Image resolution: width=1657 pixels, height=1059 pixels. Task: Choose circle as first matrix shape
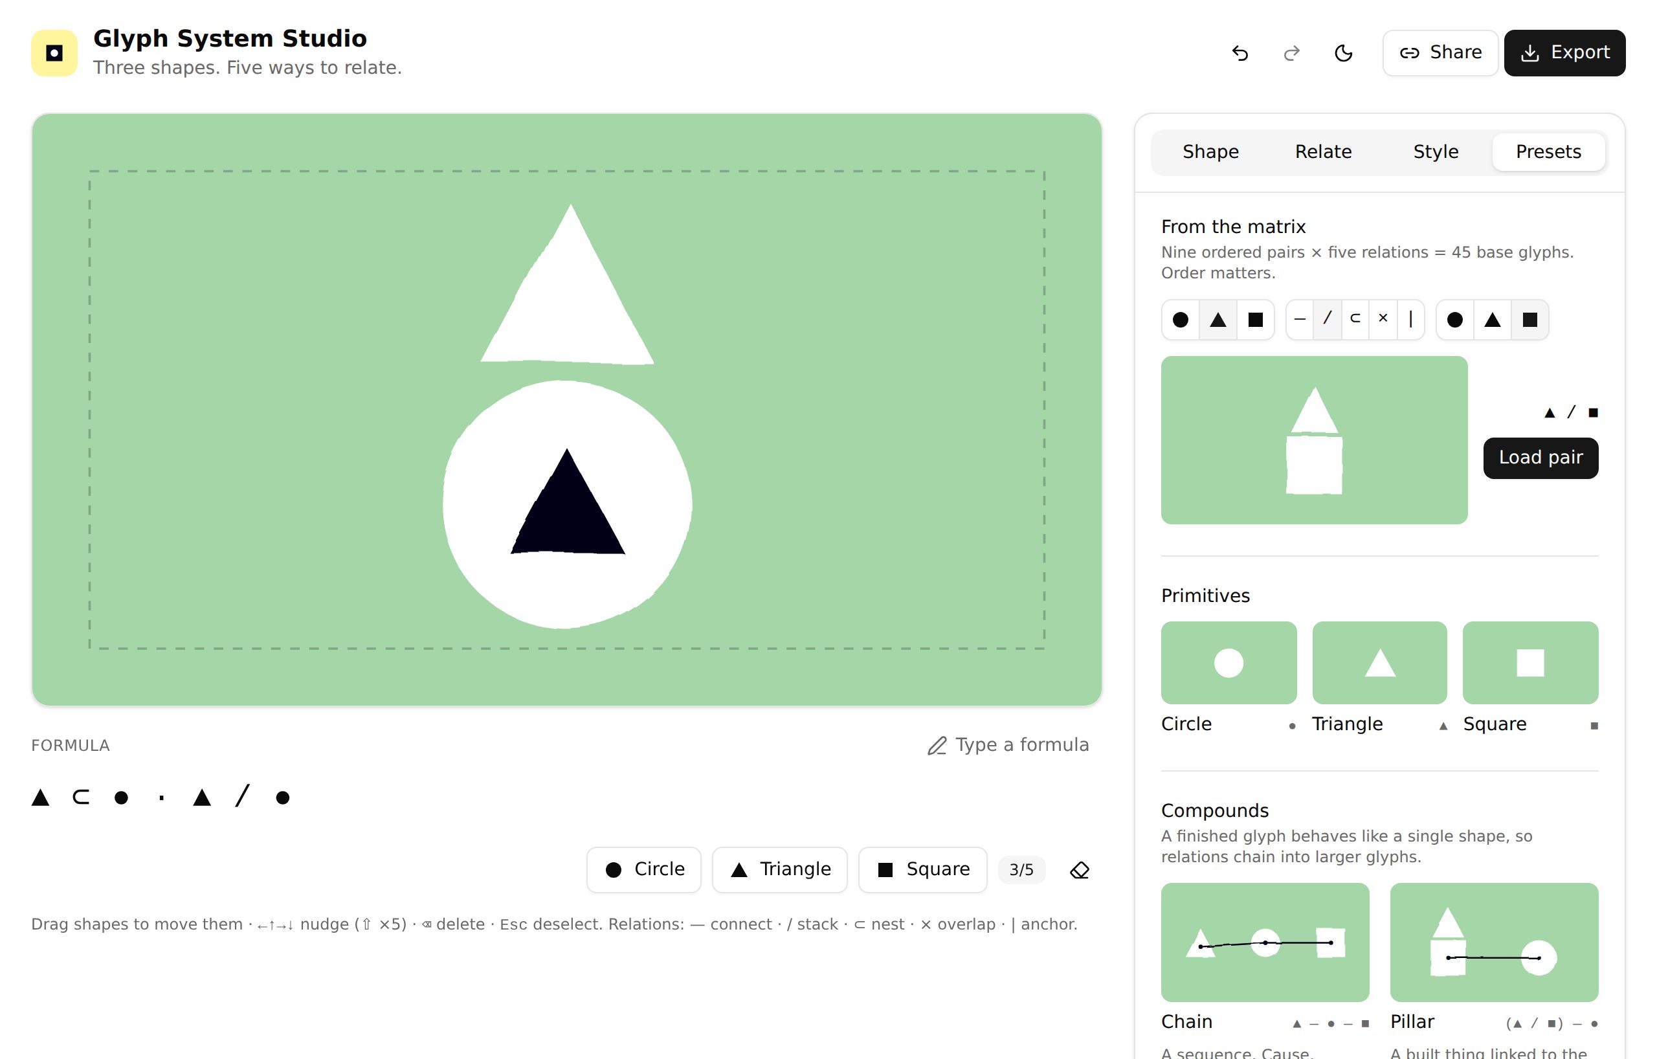1181,320
